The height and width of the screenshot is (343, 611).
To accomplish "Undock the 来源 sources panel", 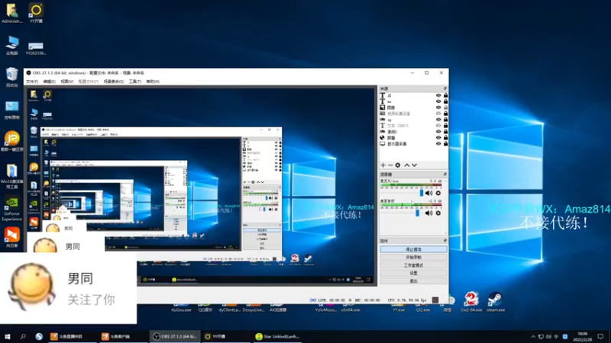I will [x=445, y=88].
